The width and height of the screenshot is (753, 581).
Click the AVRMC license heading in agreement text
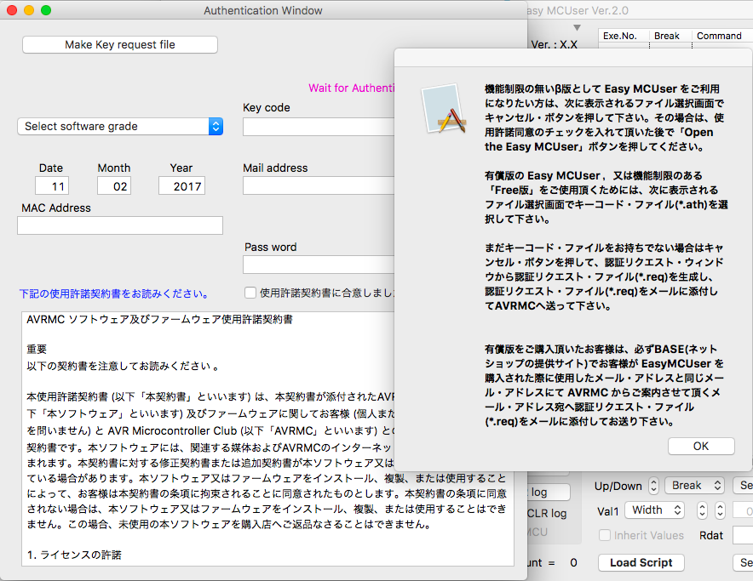coord(159,320)
